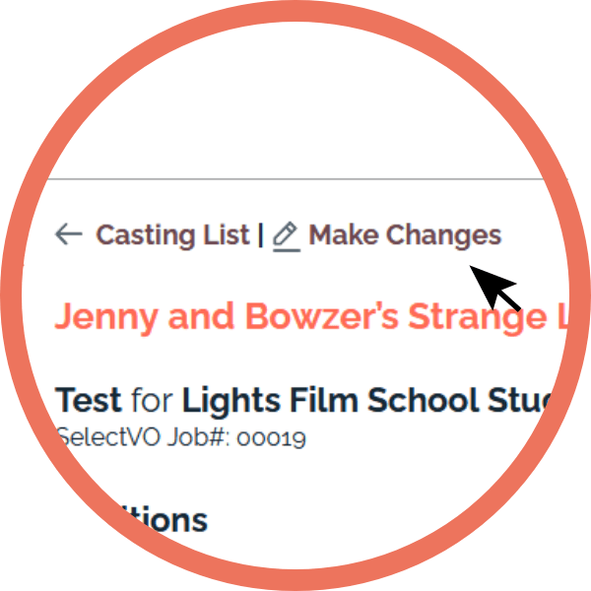This screenshot has width=591, height=591.
Task: Open the Make Changes link
Action: (405, 235)
